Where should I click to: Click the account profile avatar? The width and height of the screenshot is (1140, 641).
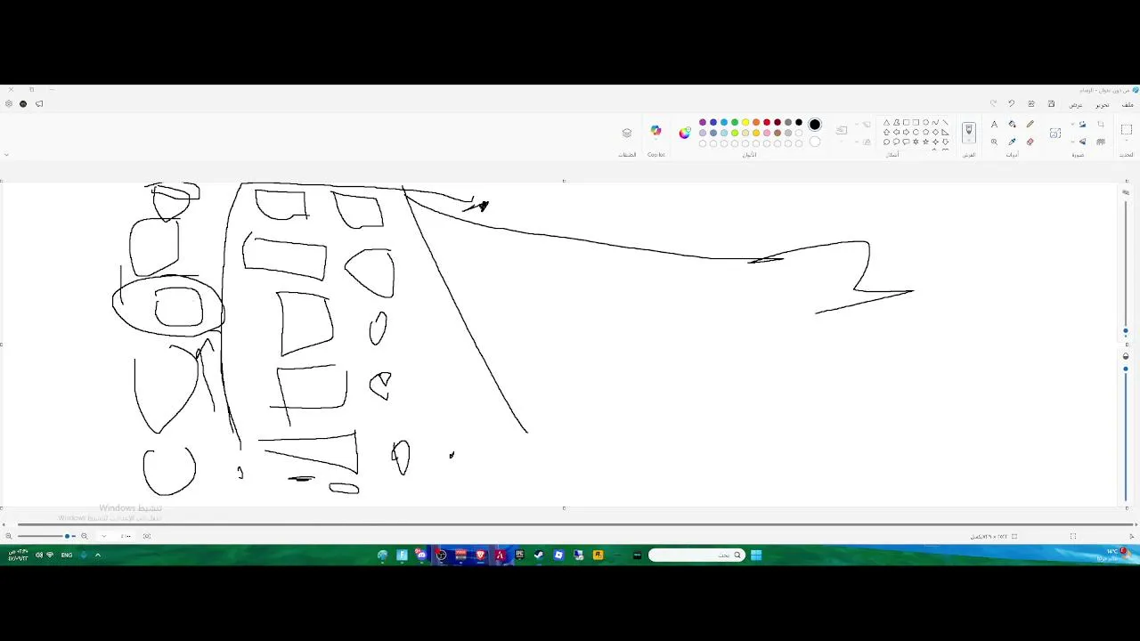(23, 104)
